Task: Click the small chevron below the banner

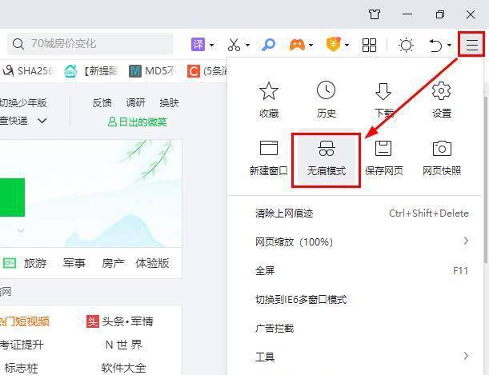Action: click(21, 231)
